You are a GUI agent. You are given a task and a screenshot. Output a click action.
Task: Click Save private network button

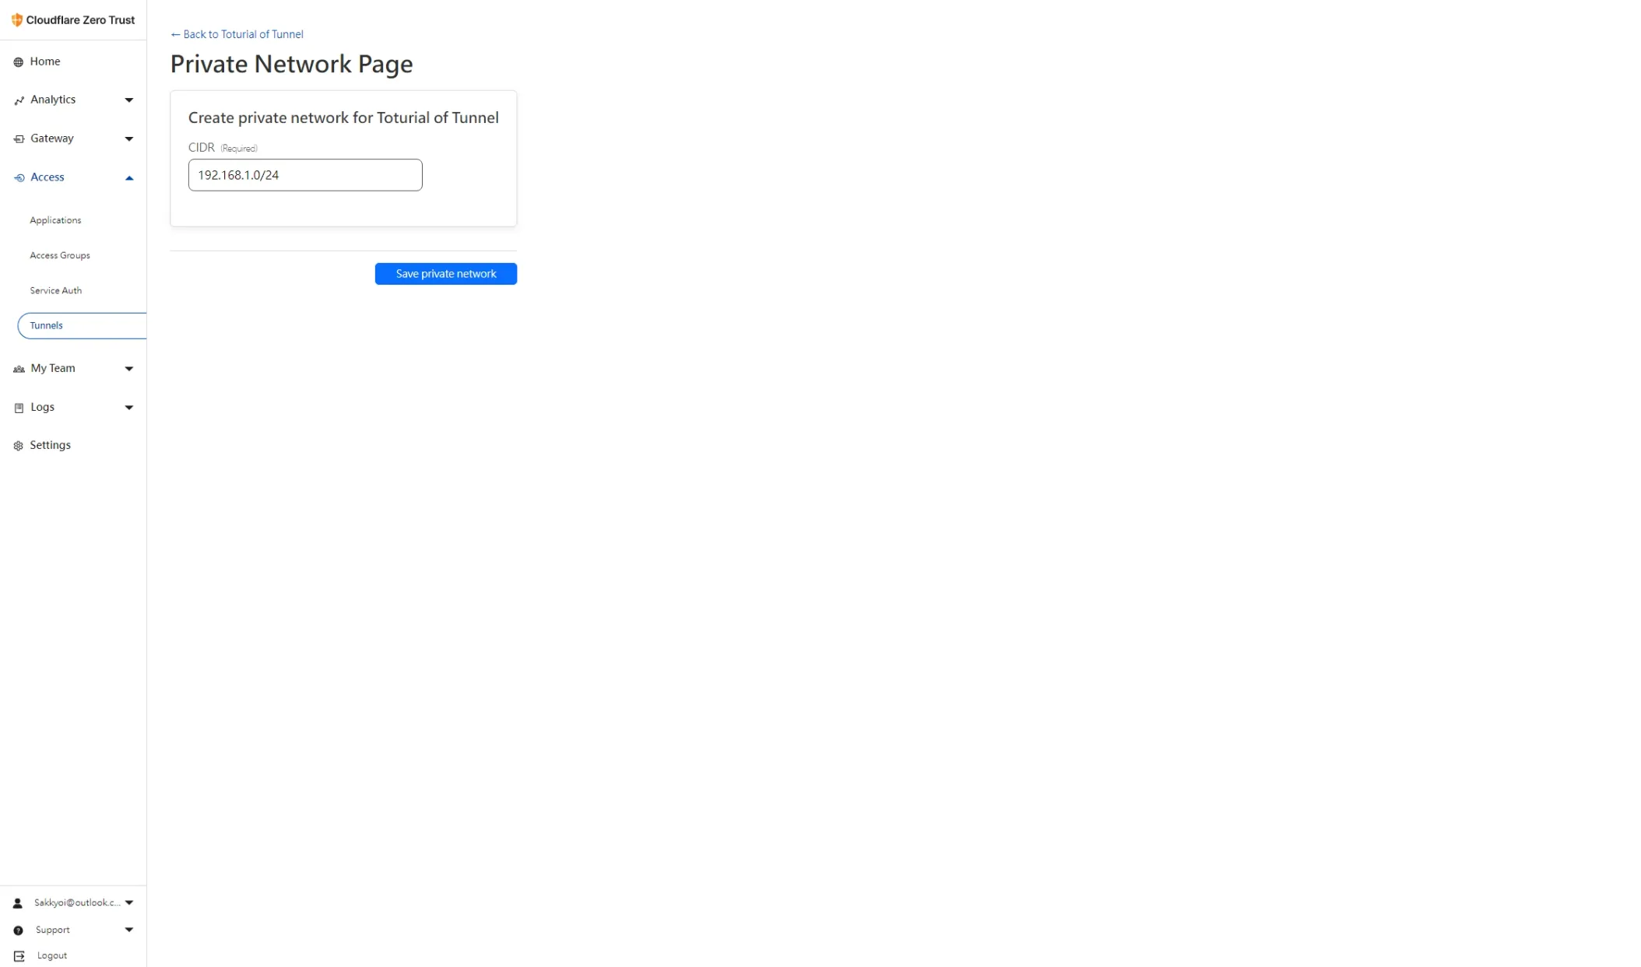[x=445, y=273]
